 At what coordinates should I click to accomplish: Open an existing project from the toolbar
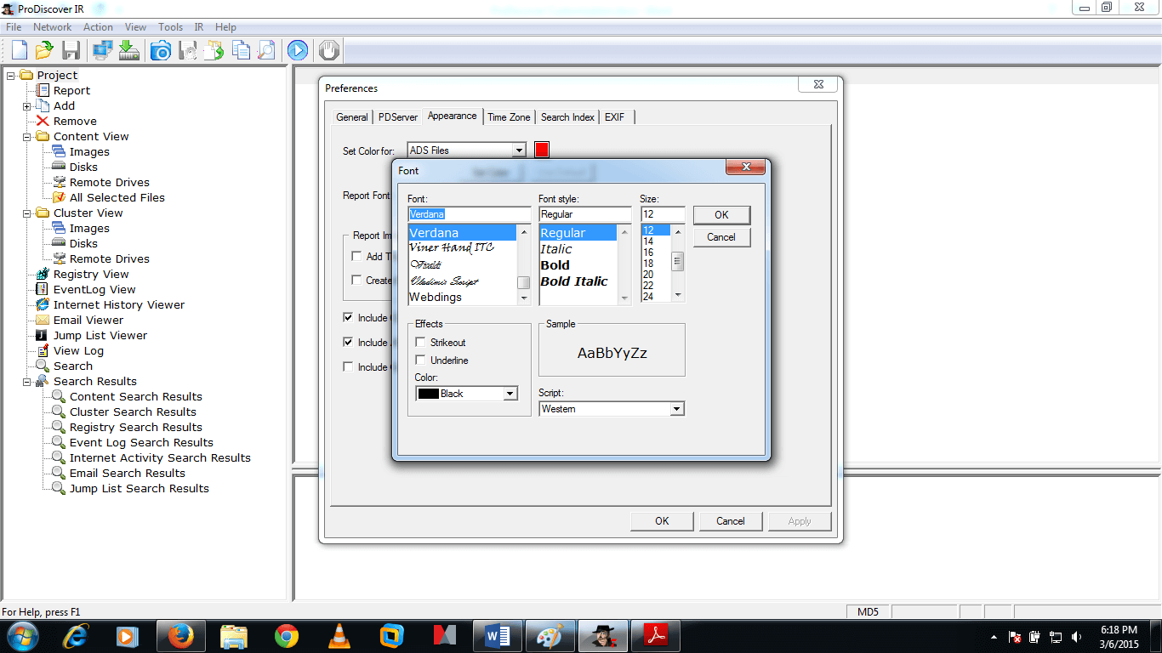pos(44,49)
